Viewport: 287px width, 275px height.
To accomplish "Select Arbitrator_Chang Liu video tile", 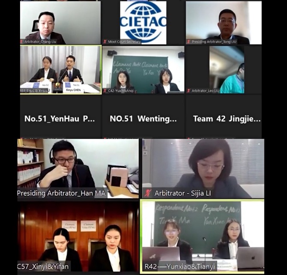I will [60, 23].
